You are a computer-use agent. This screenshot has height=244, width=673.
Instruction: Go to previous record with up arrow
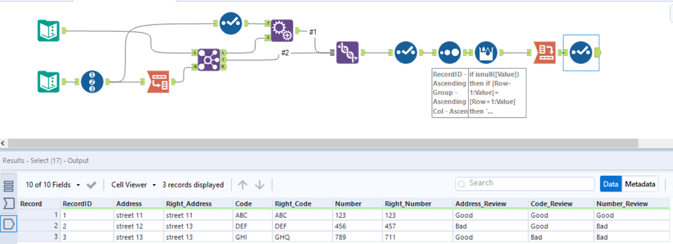[243, 185]
